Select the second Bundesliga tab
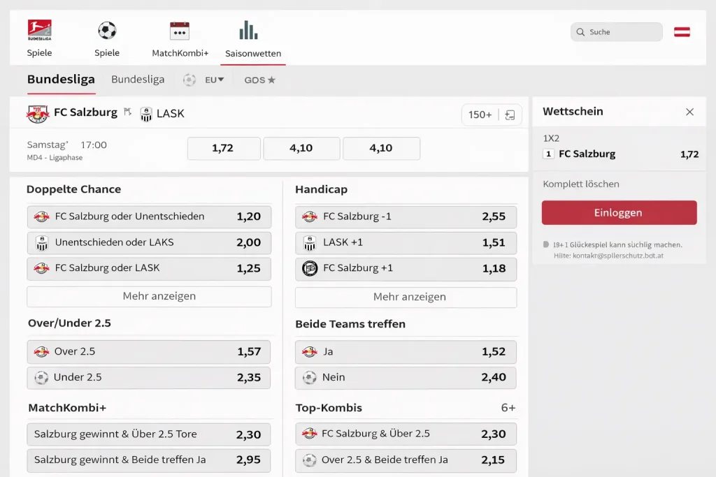Screen dimensions: 716x477 138,80
